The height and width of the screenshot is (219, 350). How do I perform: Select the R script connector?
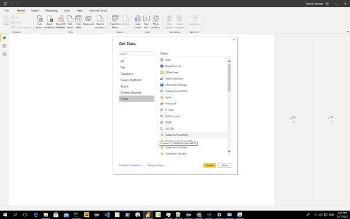193,110
